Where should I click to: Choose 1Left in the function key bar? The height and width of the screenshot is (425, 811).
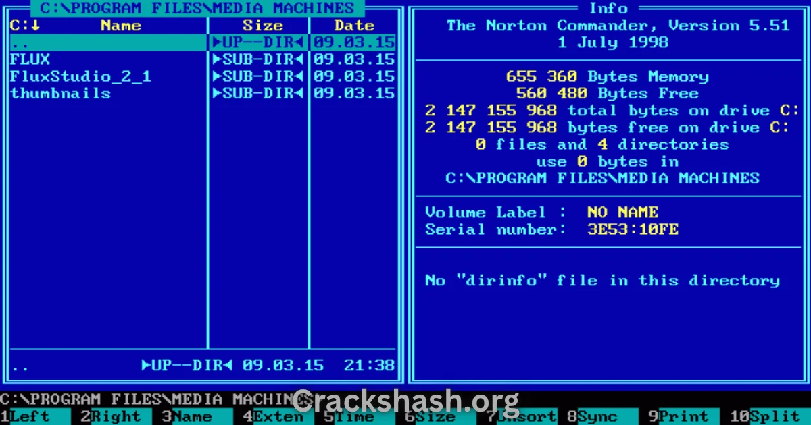tap(36, 417)
